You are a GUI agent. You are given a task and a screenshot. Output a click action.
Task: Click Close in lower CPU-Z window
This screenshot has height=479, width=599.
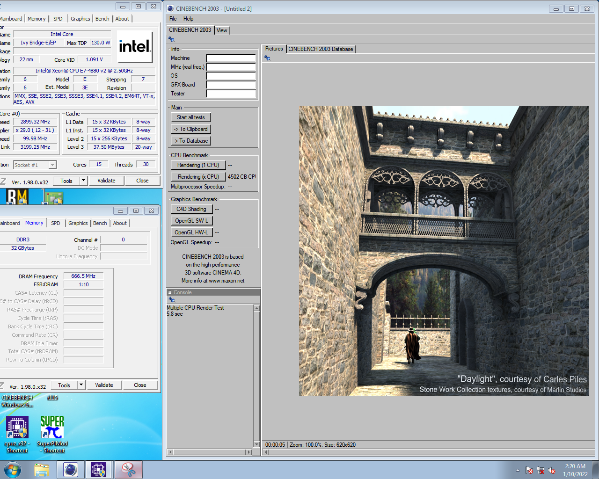pos(140,385)
